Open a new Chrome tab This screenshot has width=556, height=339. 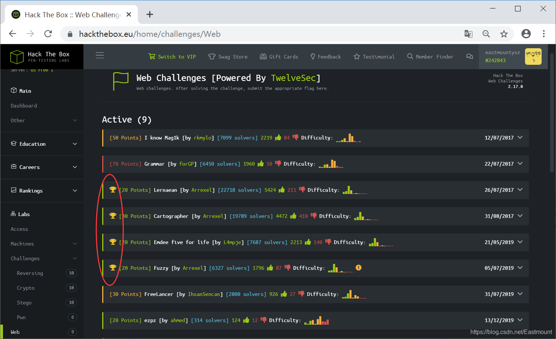point(149,14)
